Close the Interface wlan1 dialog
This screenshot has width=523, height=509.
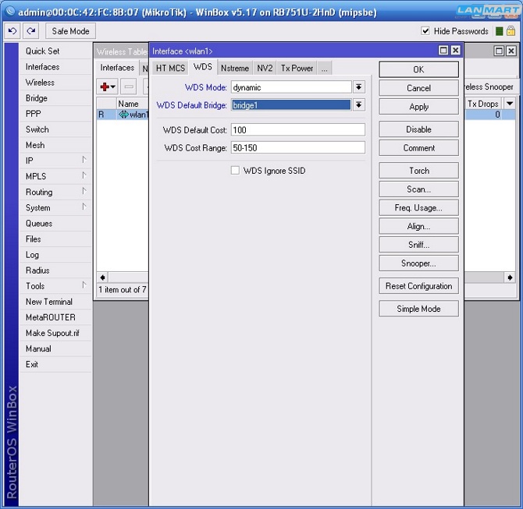pos(456,51)
